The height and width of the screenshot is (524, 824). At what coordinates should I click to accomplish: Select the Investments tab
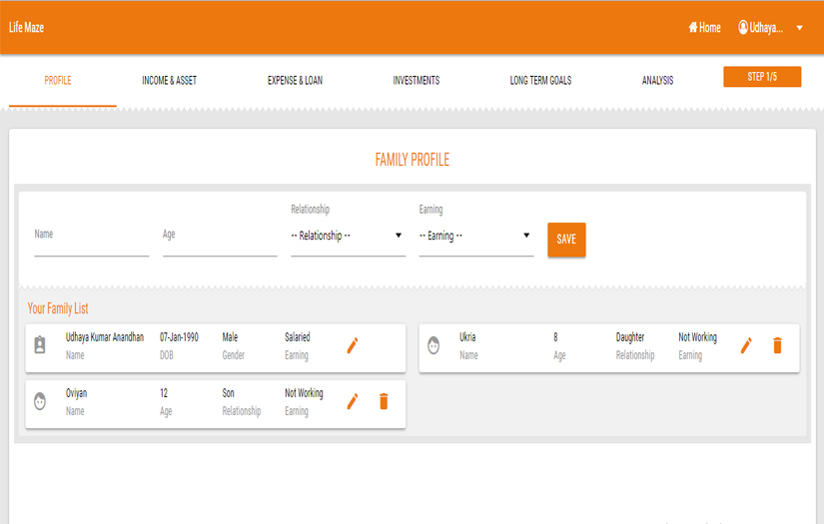click(416, 80)
